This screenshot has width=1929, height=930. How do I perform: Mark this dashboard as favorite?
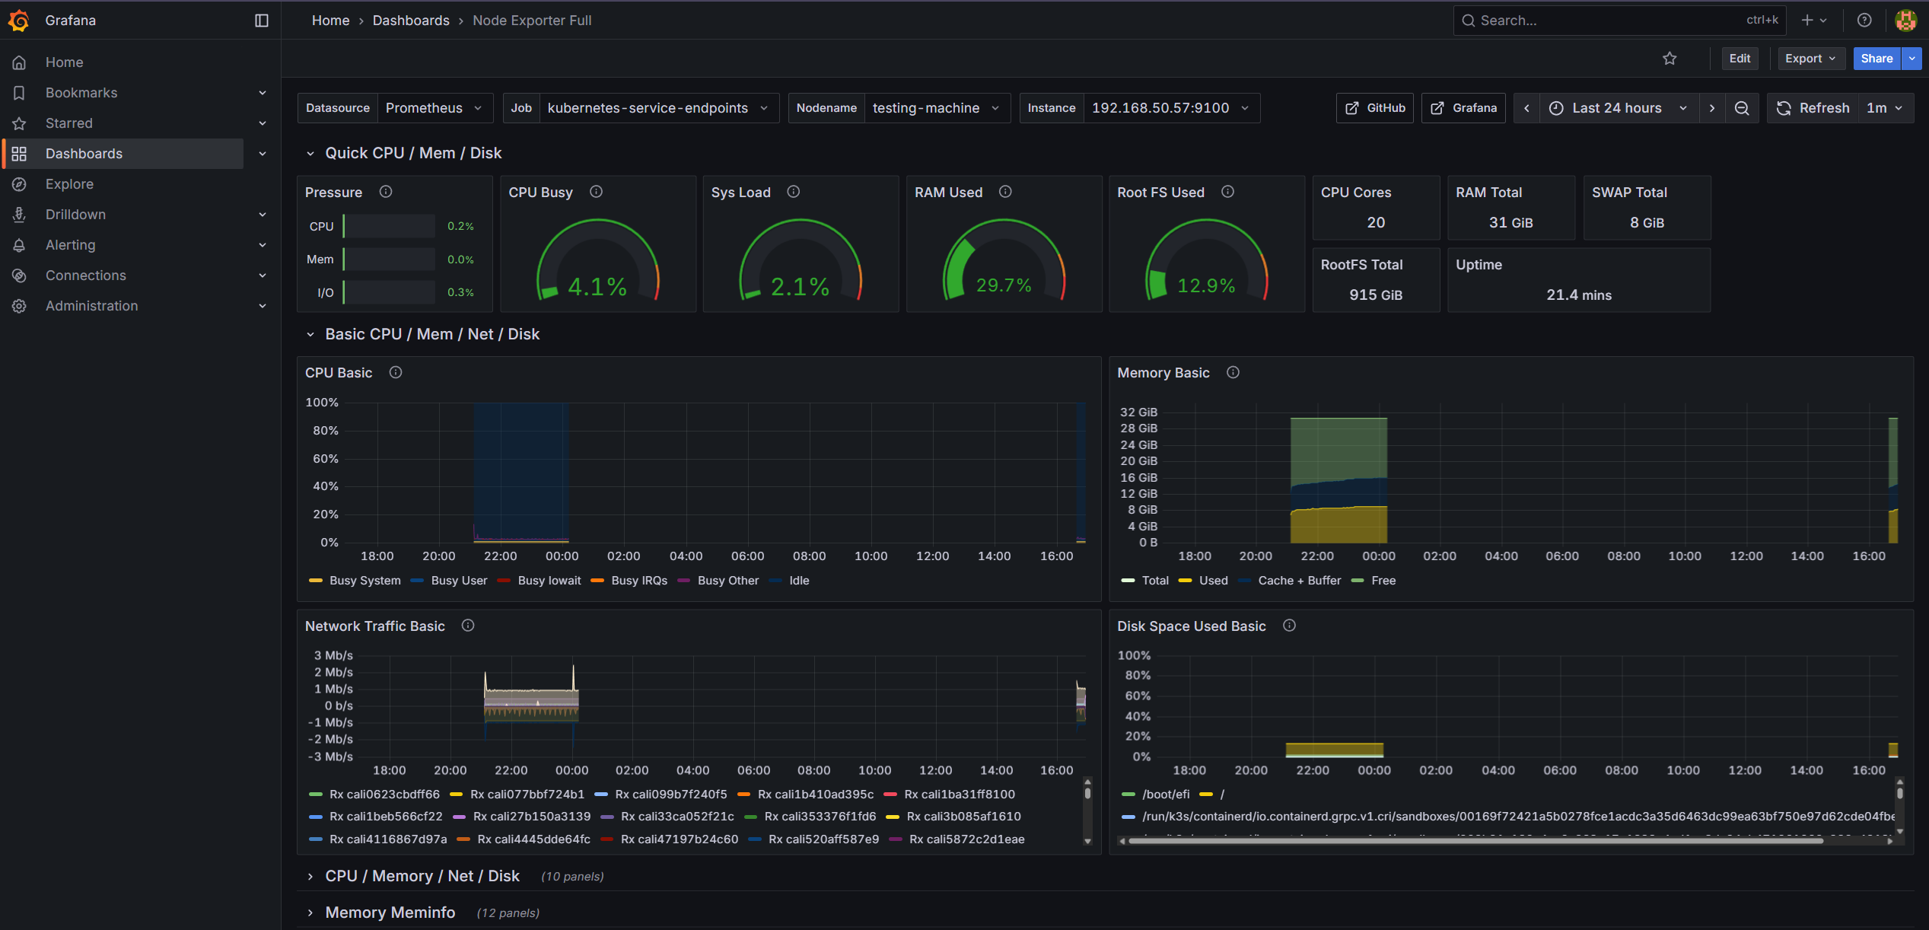point(1670,58)
